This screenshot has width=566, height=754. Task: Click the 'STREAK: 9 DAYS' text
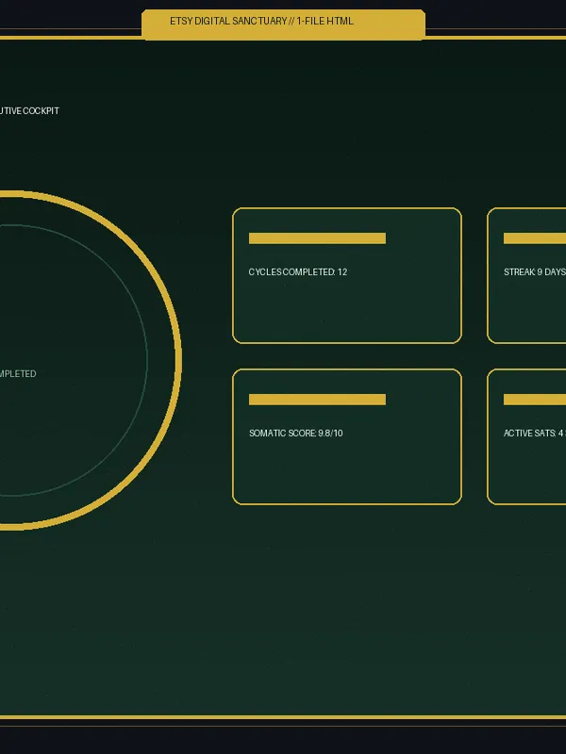[x=535, y=272]
